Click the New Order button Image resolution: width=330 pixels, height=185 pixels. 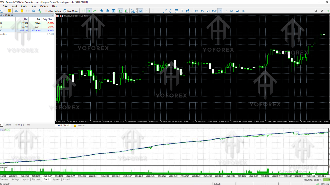(71, 11)
